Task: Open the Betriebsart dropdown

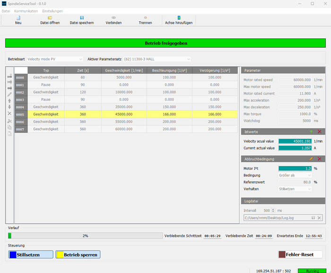Action: pyautogui.click(x=55, y=59)
